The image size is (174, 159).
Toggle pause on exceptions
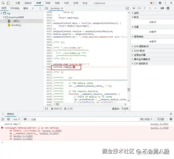pyautogui.click(x=168, y=8)
